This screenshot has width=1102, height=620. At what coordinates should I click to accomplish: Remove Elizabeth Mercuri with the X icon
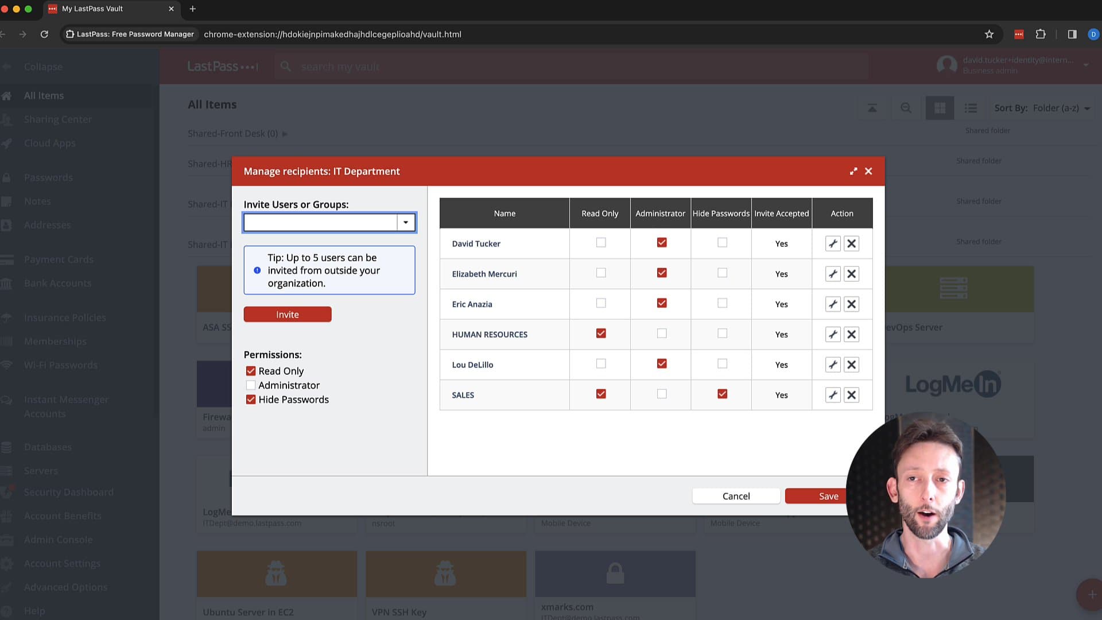[x=852, y=274]
